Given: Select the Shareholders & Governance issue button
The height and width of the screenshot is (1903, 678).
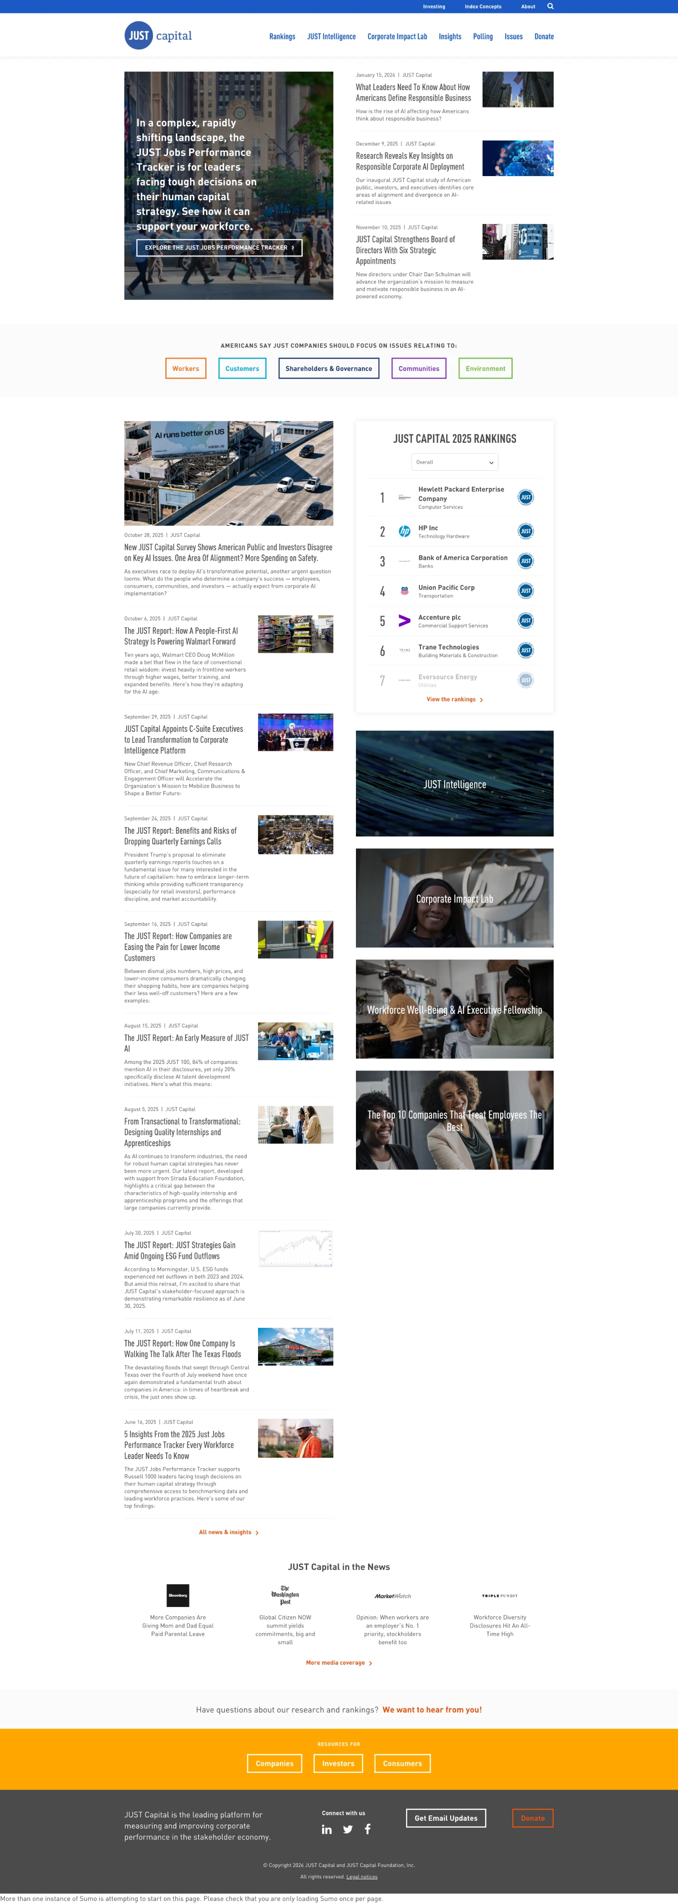Looking at the screenshot, I should 328,368.
